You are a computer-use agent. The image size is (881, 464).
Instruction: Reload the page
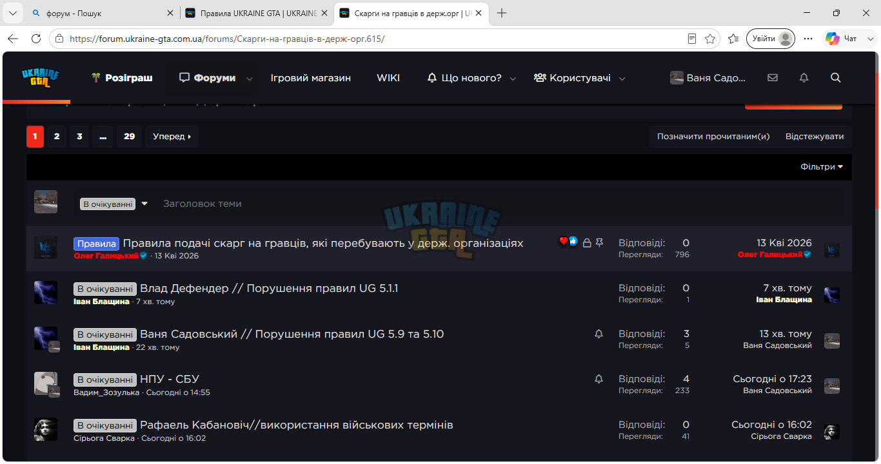[x=35, y=39]
